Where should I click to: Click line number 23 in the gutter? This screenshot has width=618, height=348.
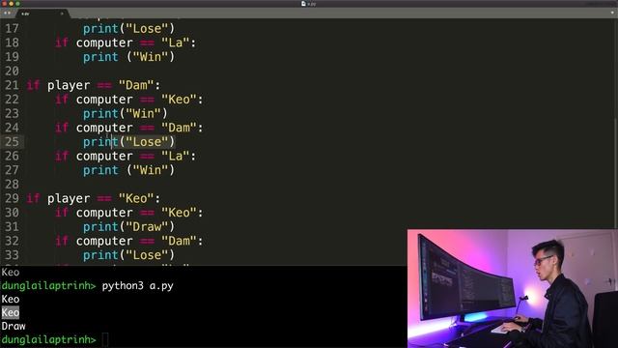12,114
